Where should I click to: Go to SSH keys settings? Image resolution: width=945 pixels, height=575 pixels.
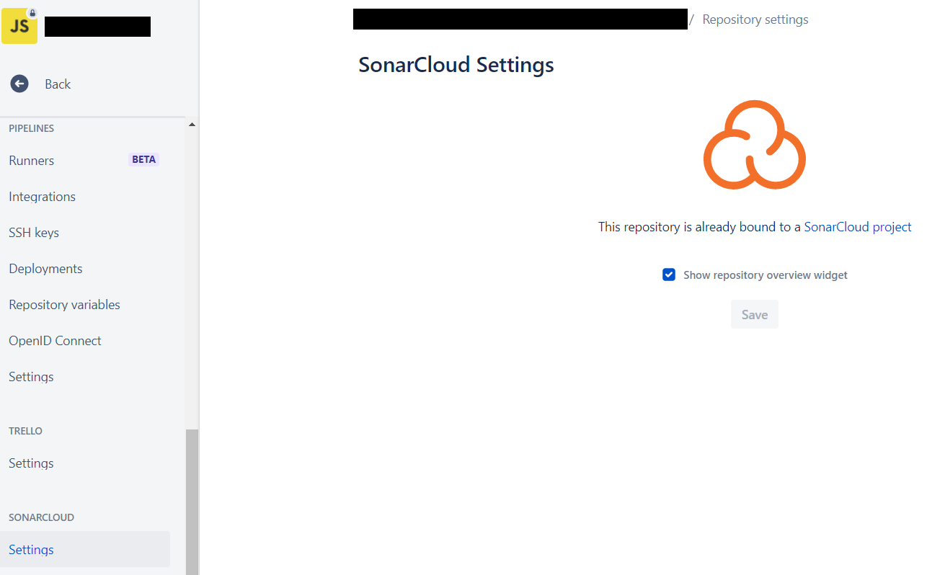34,233
